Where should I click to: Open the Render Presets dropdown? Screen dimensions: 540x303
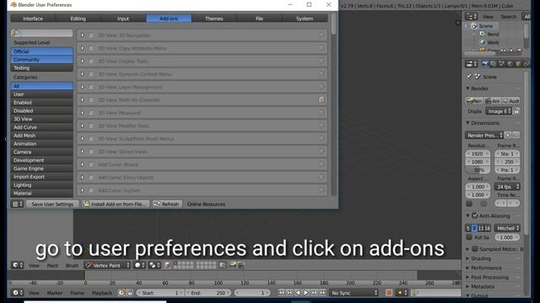coord(484,136)
